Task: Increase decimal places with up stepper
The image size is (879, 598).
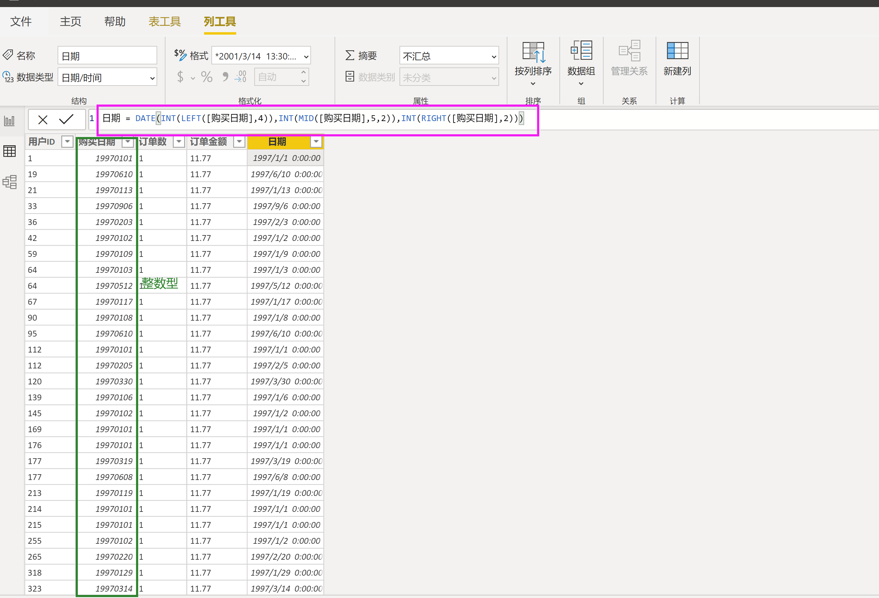Action: 303,72
